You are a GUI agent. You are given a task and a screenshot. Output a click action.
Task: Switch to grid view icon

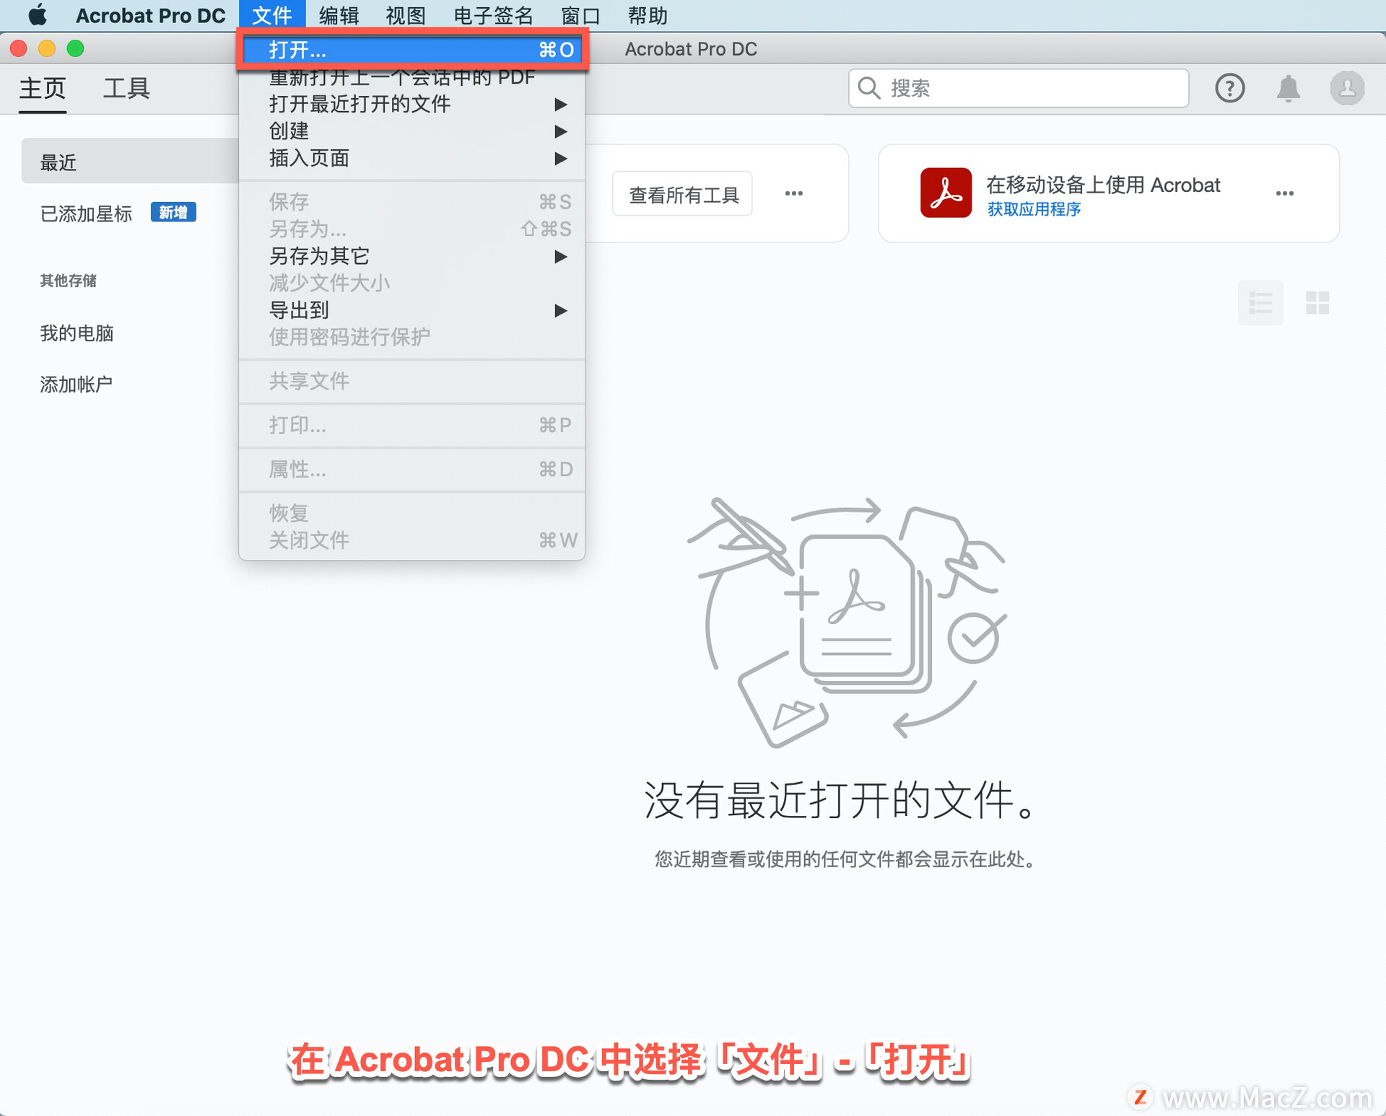(1317, 303)
